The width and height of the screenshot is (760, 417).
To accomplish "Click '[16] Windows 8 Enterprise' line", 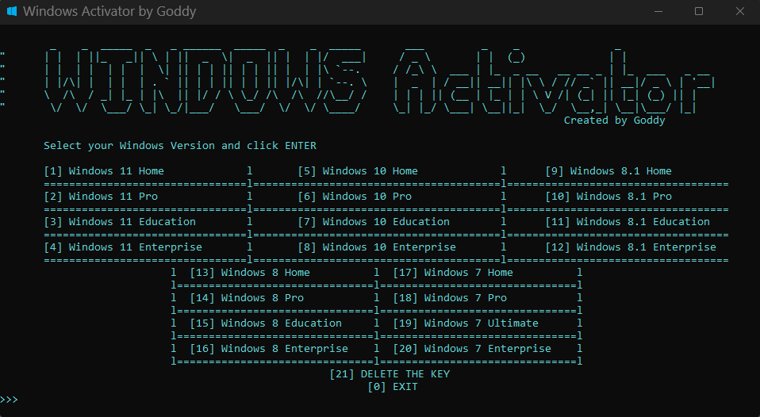I will pos(269,349).
